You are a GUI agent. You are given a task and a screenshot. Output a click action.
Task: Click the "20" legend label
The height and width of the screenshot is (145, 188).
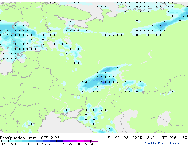51,144
